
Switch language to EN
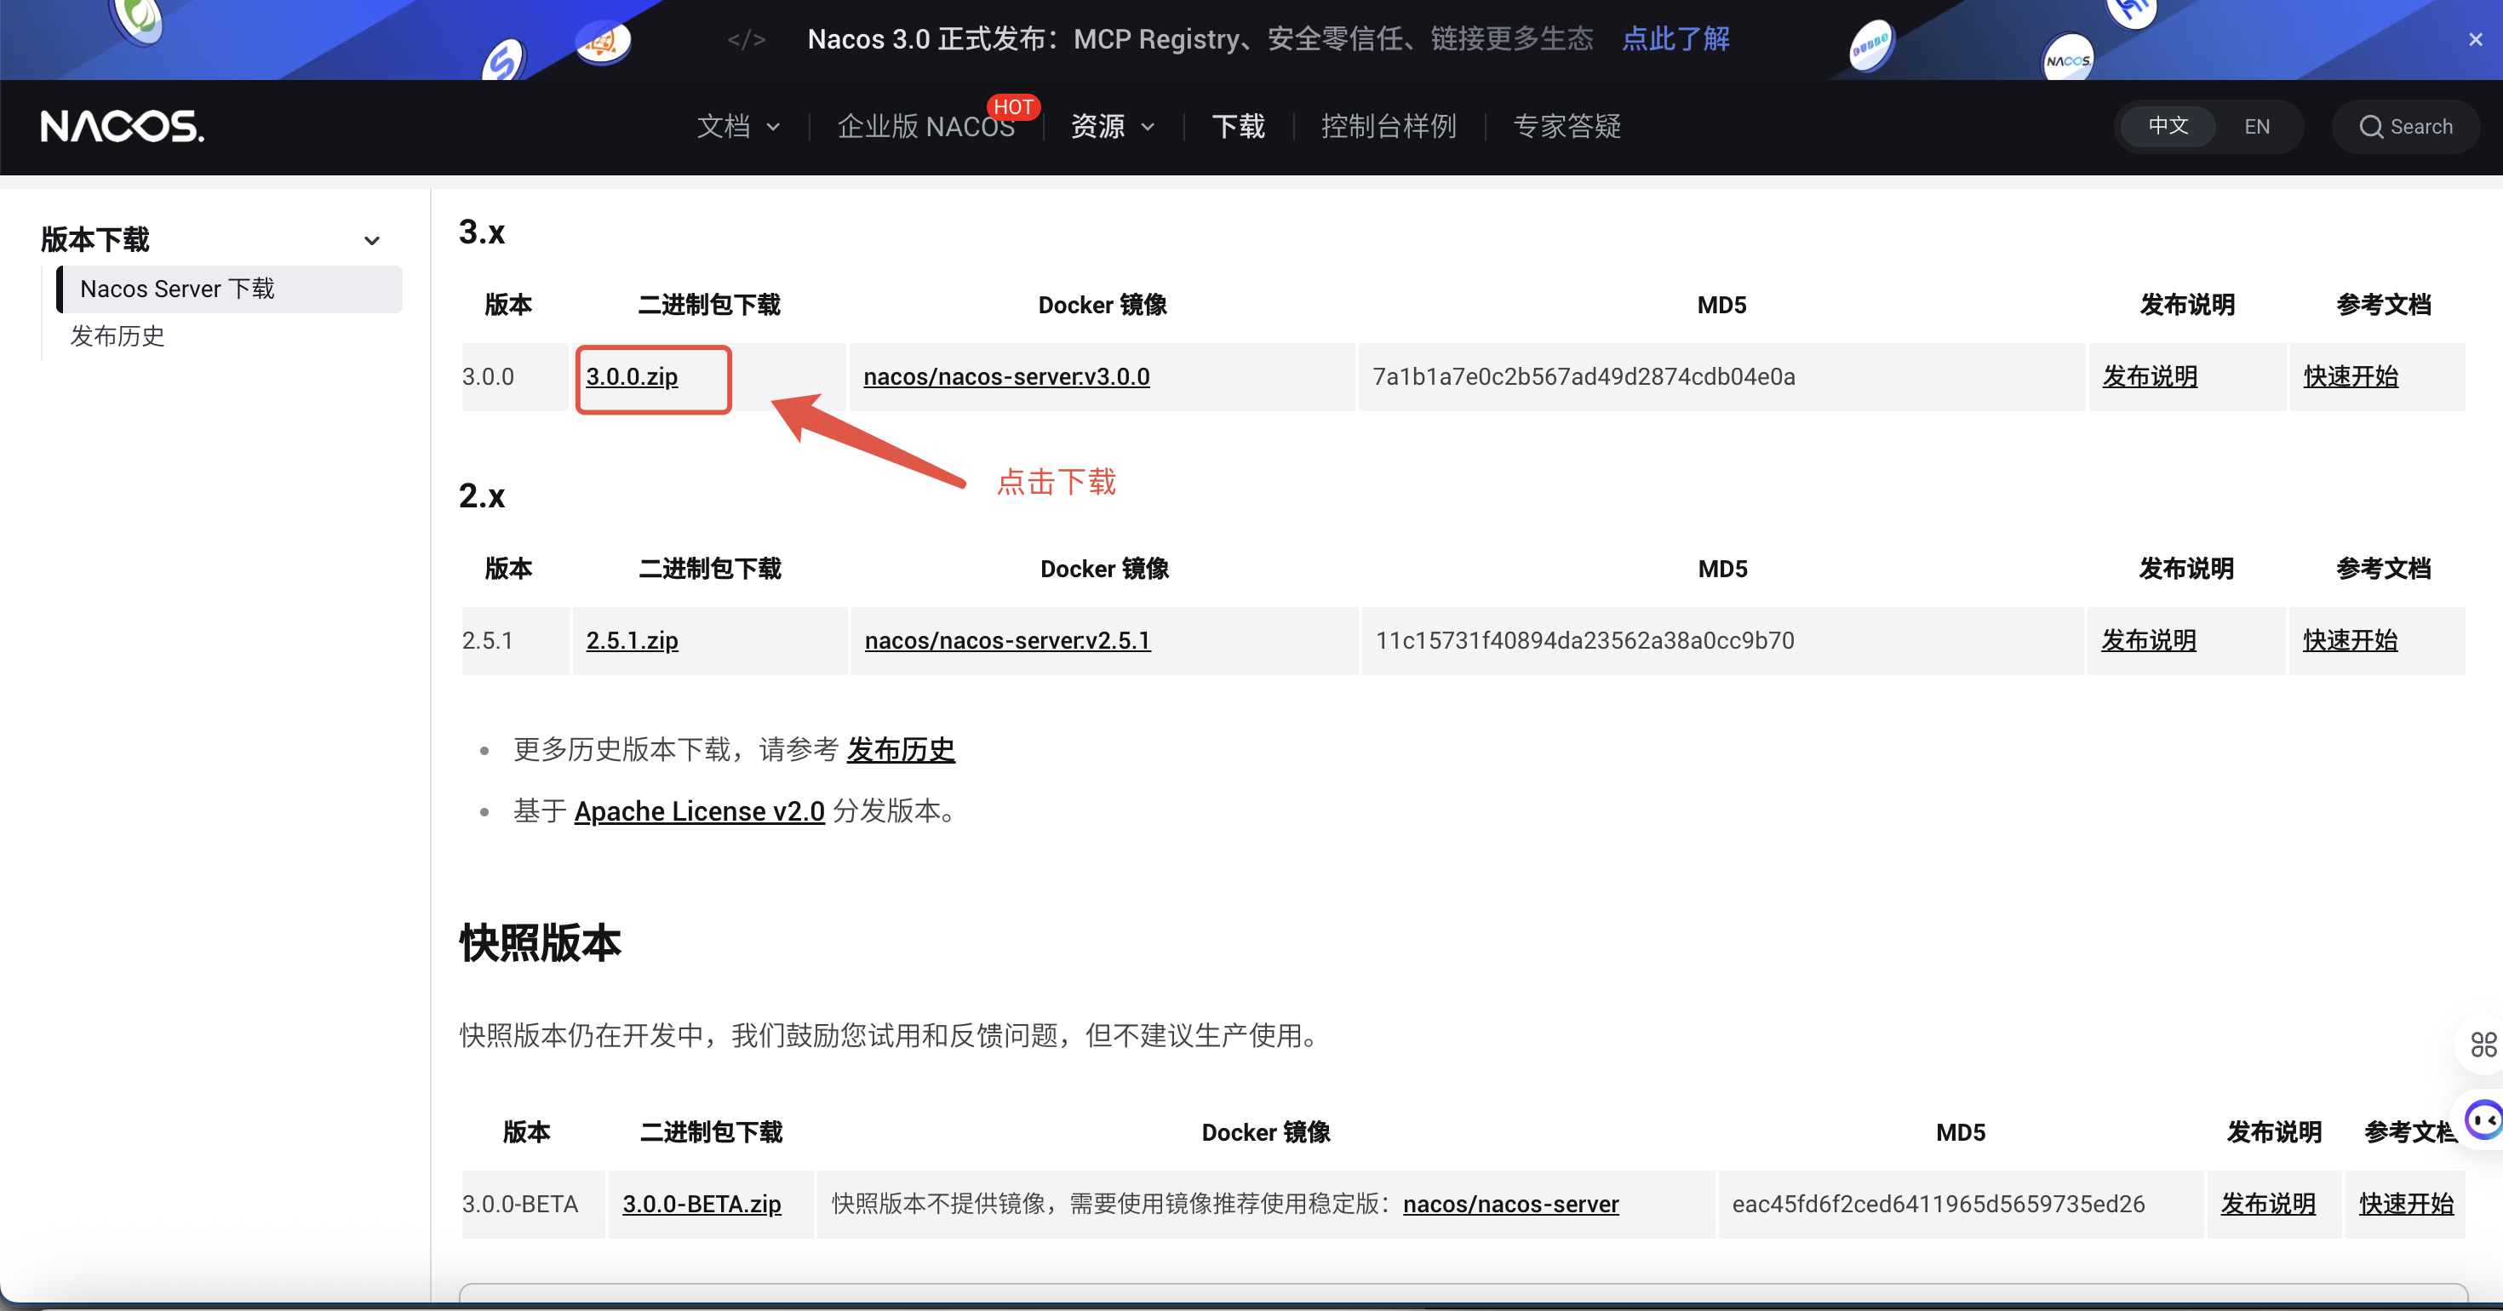[x=2256, y=126]
